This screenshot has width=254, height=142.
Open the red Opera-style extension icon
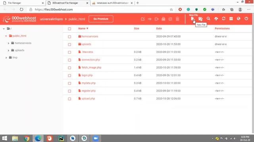[x=180, y=9]
